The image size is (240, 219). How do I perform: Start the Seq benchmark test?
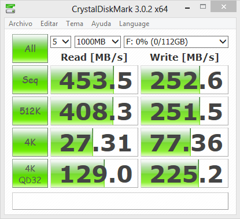(30, 80)
